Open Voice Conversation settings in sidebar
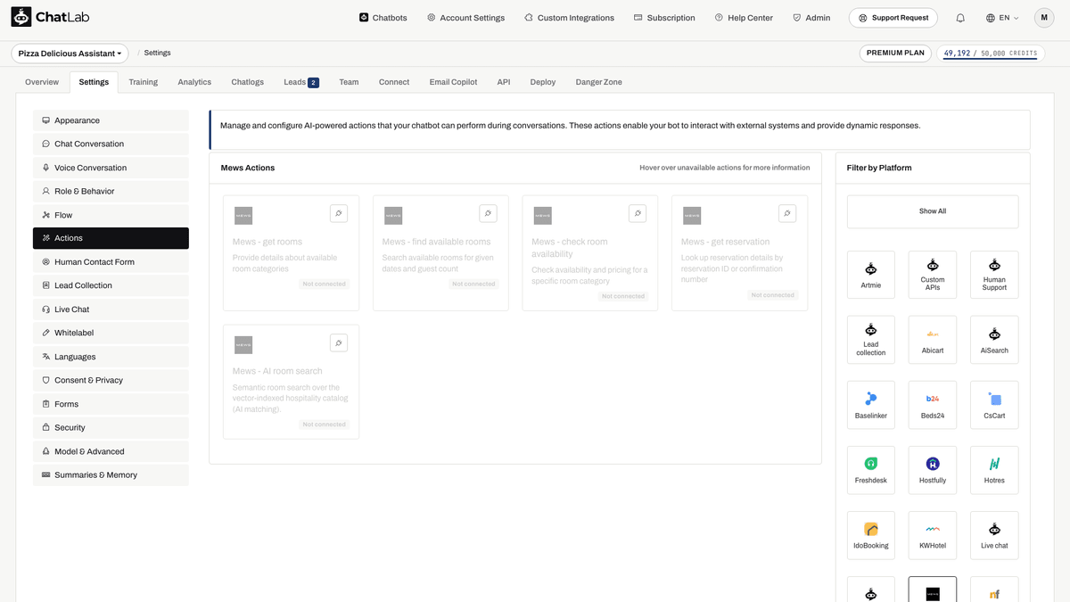The height and width of the screenshot is (602, 1070). click(111, 168)
